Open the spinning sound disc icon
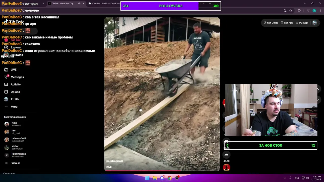Screen dimensions: 324x182 point(226,167)
